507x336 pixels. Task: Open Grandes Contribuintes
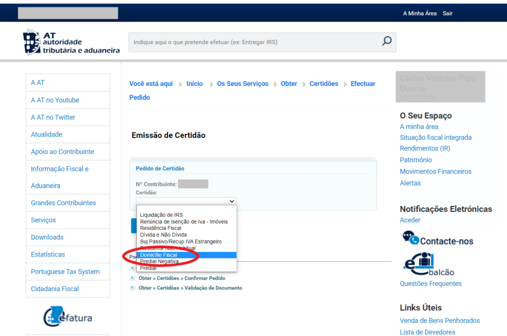[68, 203]
